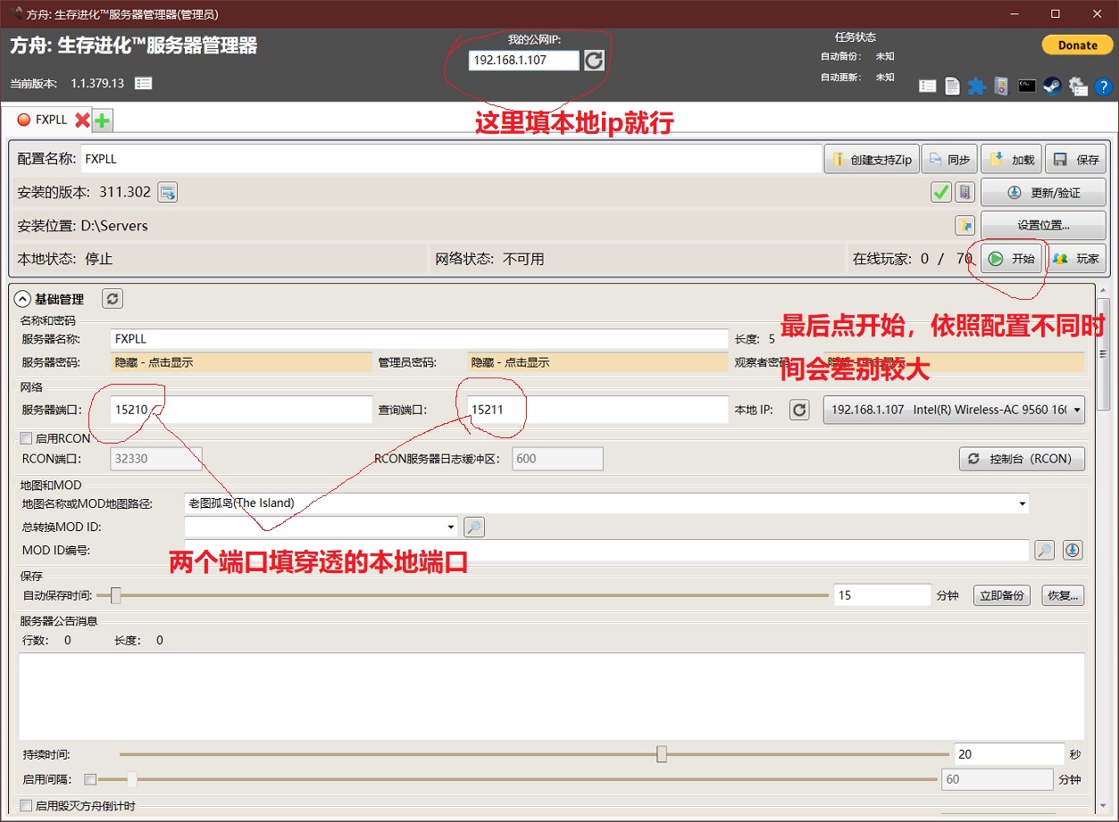Save the profile with 保存 button
This screenshot has width=1119, height=822.
pos(1076,160)
